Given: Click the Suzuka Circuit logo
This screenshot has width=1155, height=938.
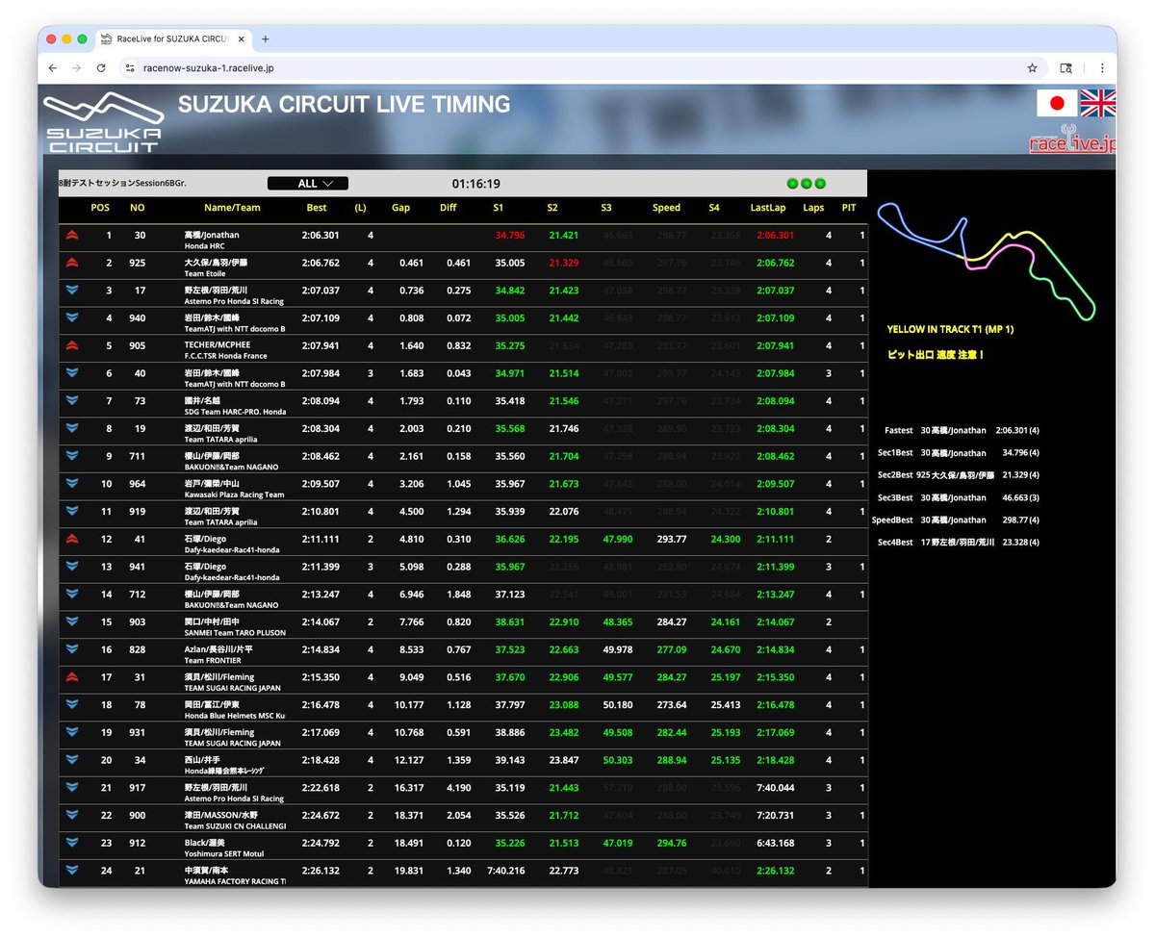Looking at the screenshot, I should pyautogui.click(x=105, y=122).
